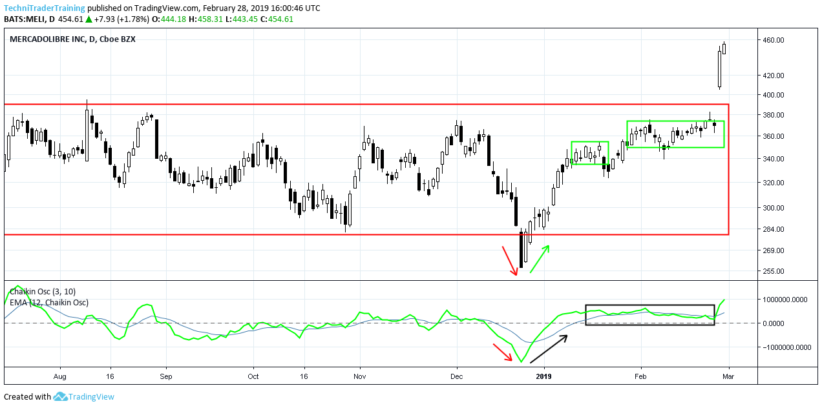Click the 420.00 price axis label

(x=774, y=76)
